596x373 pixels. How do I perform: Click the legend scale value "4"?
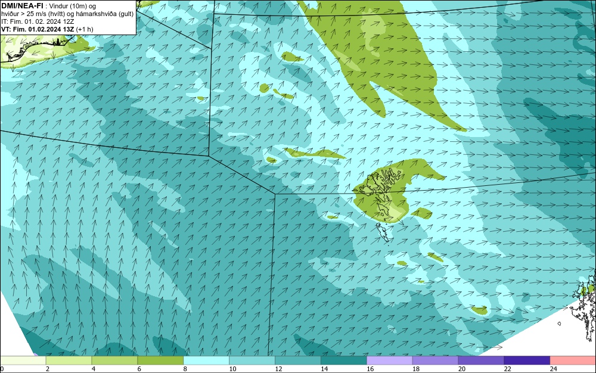(x=94, y=369)
